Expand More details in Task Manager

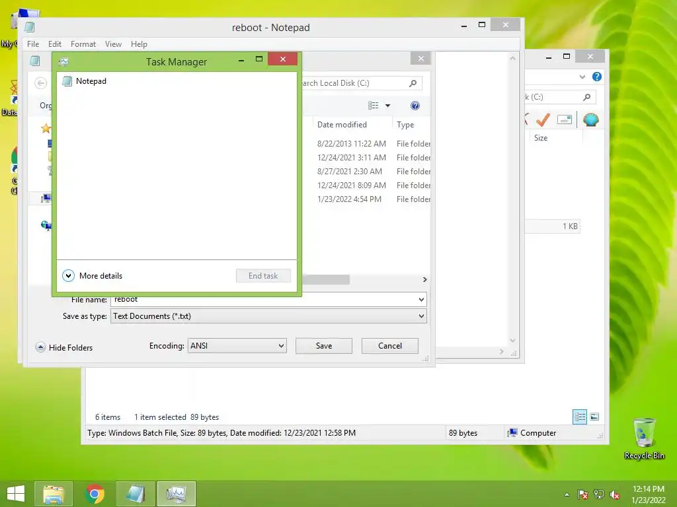(x=93, y=275)
